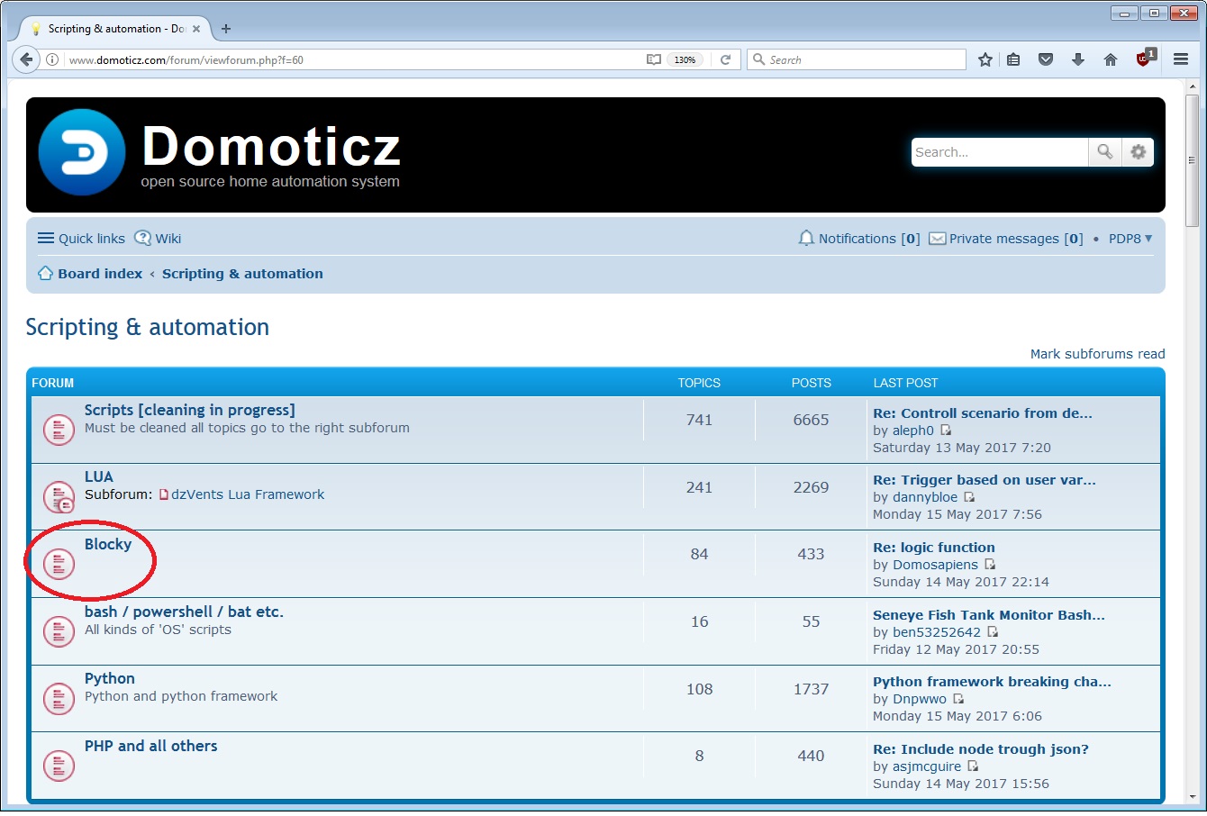This screenshot has height=816, width=1207.
Task: Open dzVents Lua Framework subforum
Action: (x=248, y=494)
